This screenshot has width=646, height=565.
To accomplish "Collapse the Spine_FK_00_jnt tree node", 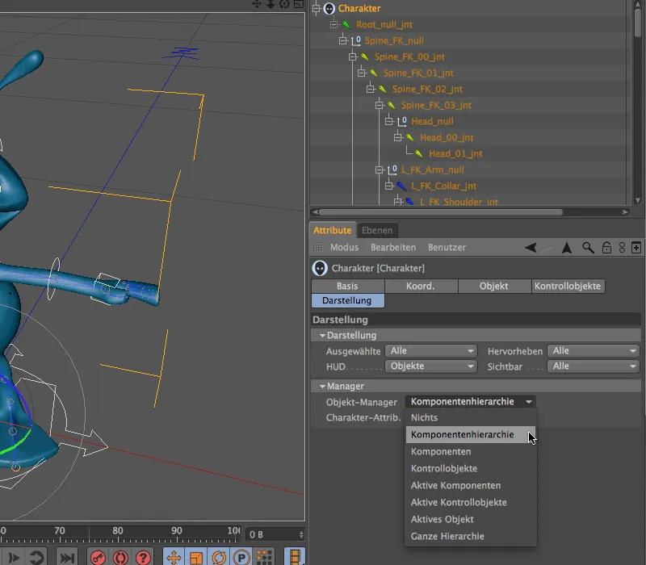I will tap(352, 56).
